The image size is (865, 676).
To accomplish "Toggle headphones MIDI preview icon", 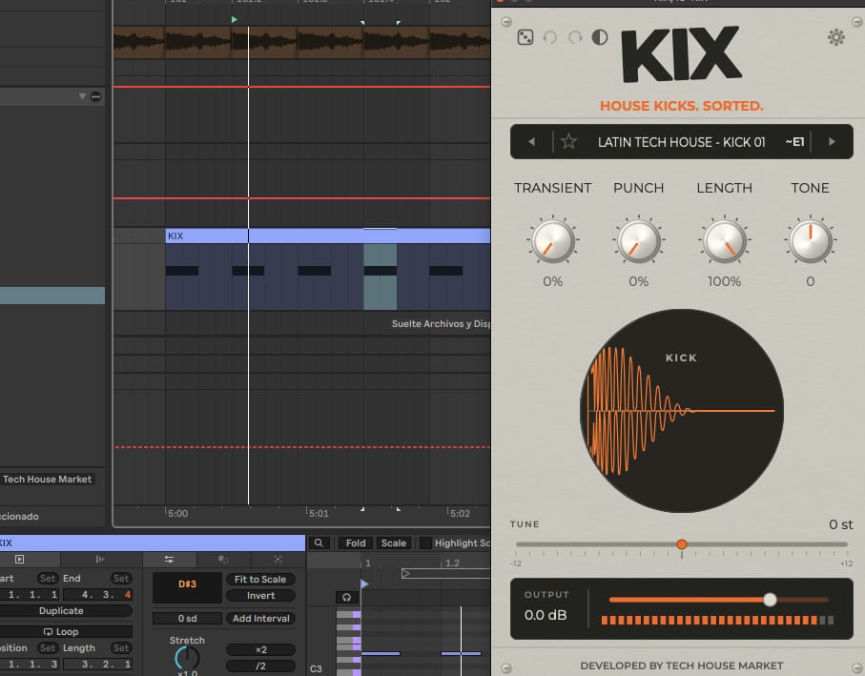I will click(346, 597).
